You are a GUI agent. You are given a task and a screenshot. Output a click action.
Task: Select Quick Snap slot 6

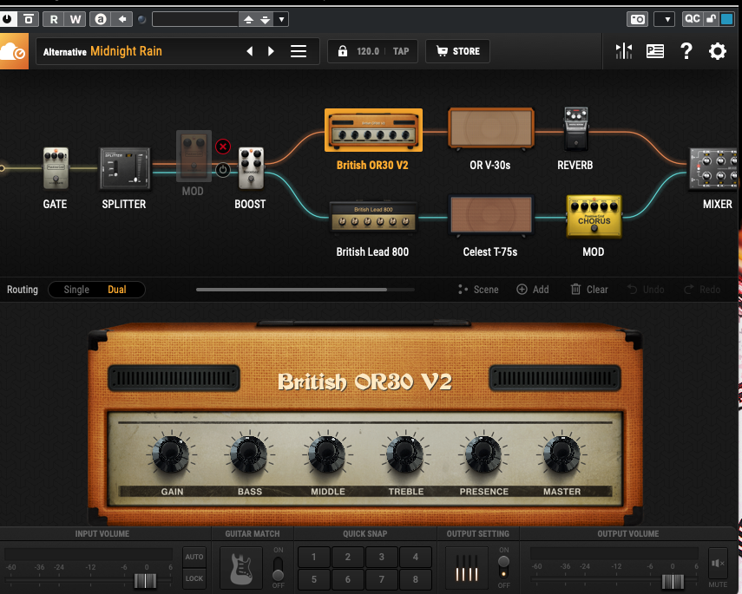(x=348, y=579)
